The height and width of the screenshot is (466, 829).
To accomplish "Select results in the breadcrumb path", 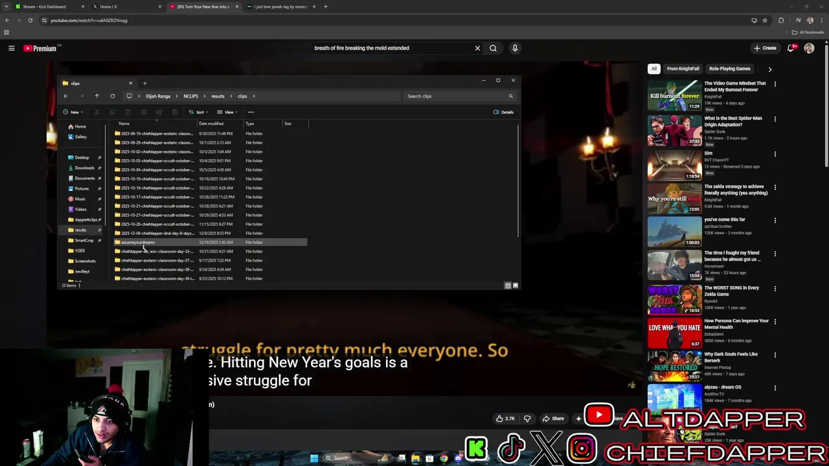I will (218, 96).
